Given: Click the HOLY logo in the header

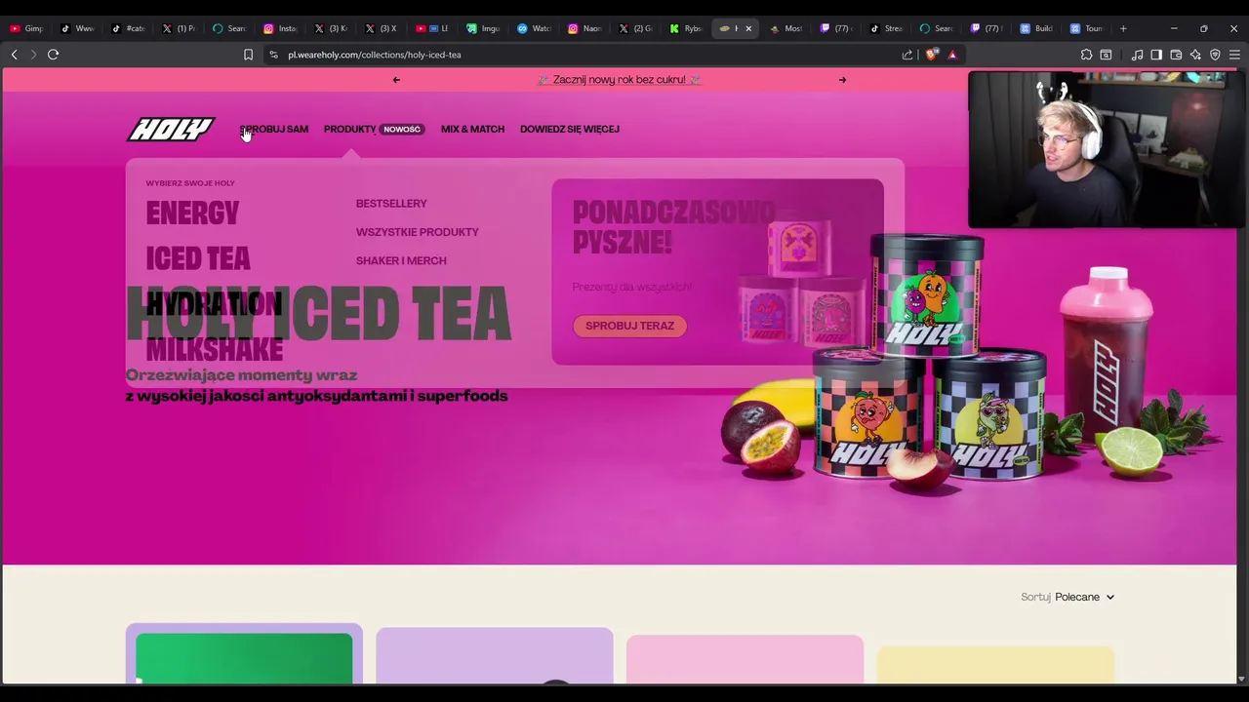Looking at the screenshot, I should (x=171, y=129).
